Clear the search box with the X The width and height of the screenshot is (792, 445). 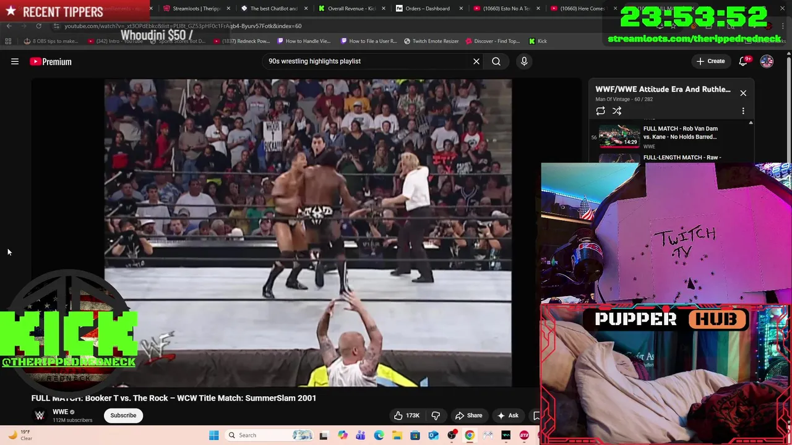pyautogui.click(x=476, y=61)
